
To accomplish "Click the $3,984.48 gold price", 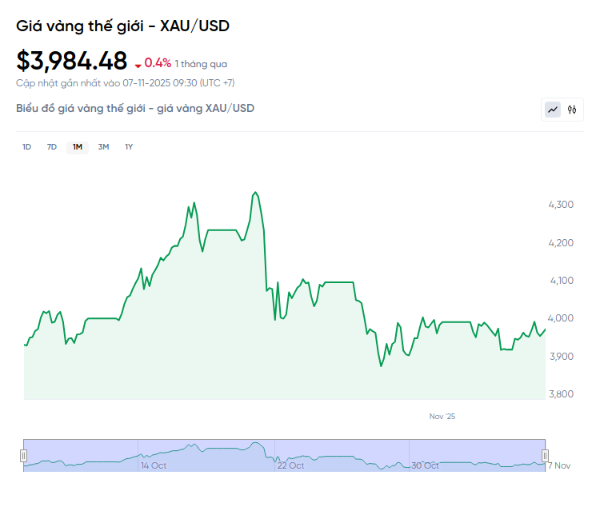I will [x=72, y=61].
